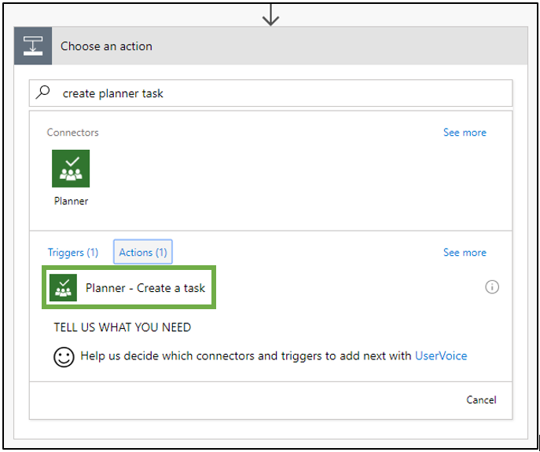
Task: Open info icon for Planner Create a task
Action: tap(492, 286)
